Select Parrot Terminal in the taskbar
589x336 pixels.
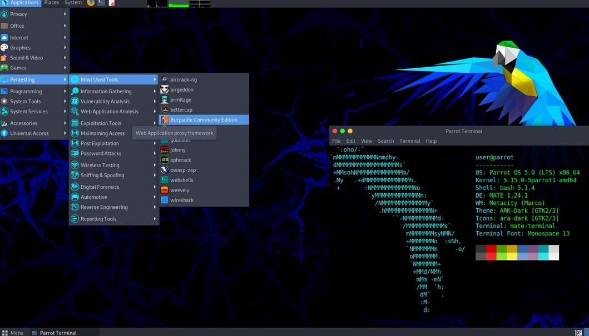65,333
